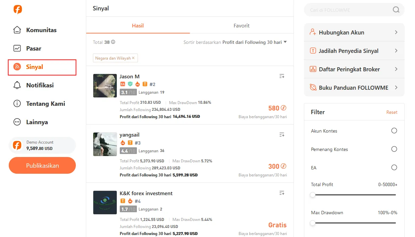The width and height of the screenshot is (415, 237).
Task: Click the orange T badge on Jason M
Action: tap(145, 84)
